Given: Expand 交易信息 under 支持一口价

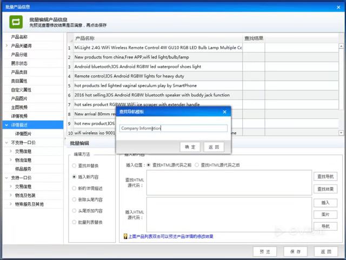Looking at the screenshot, I should pyautogui.click(x=11, y=186).
